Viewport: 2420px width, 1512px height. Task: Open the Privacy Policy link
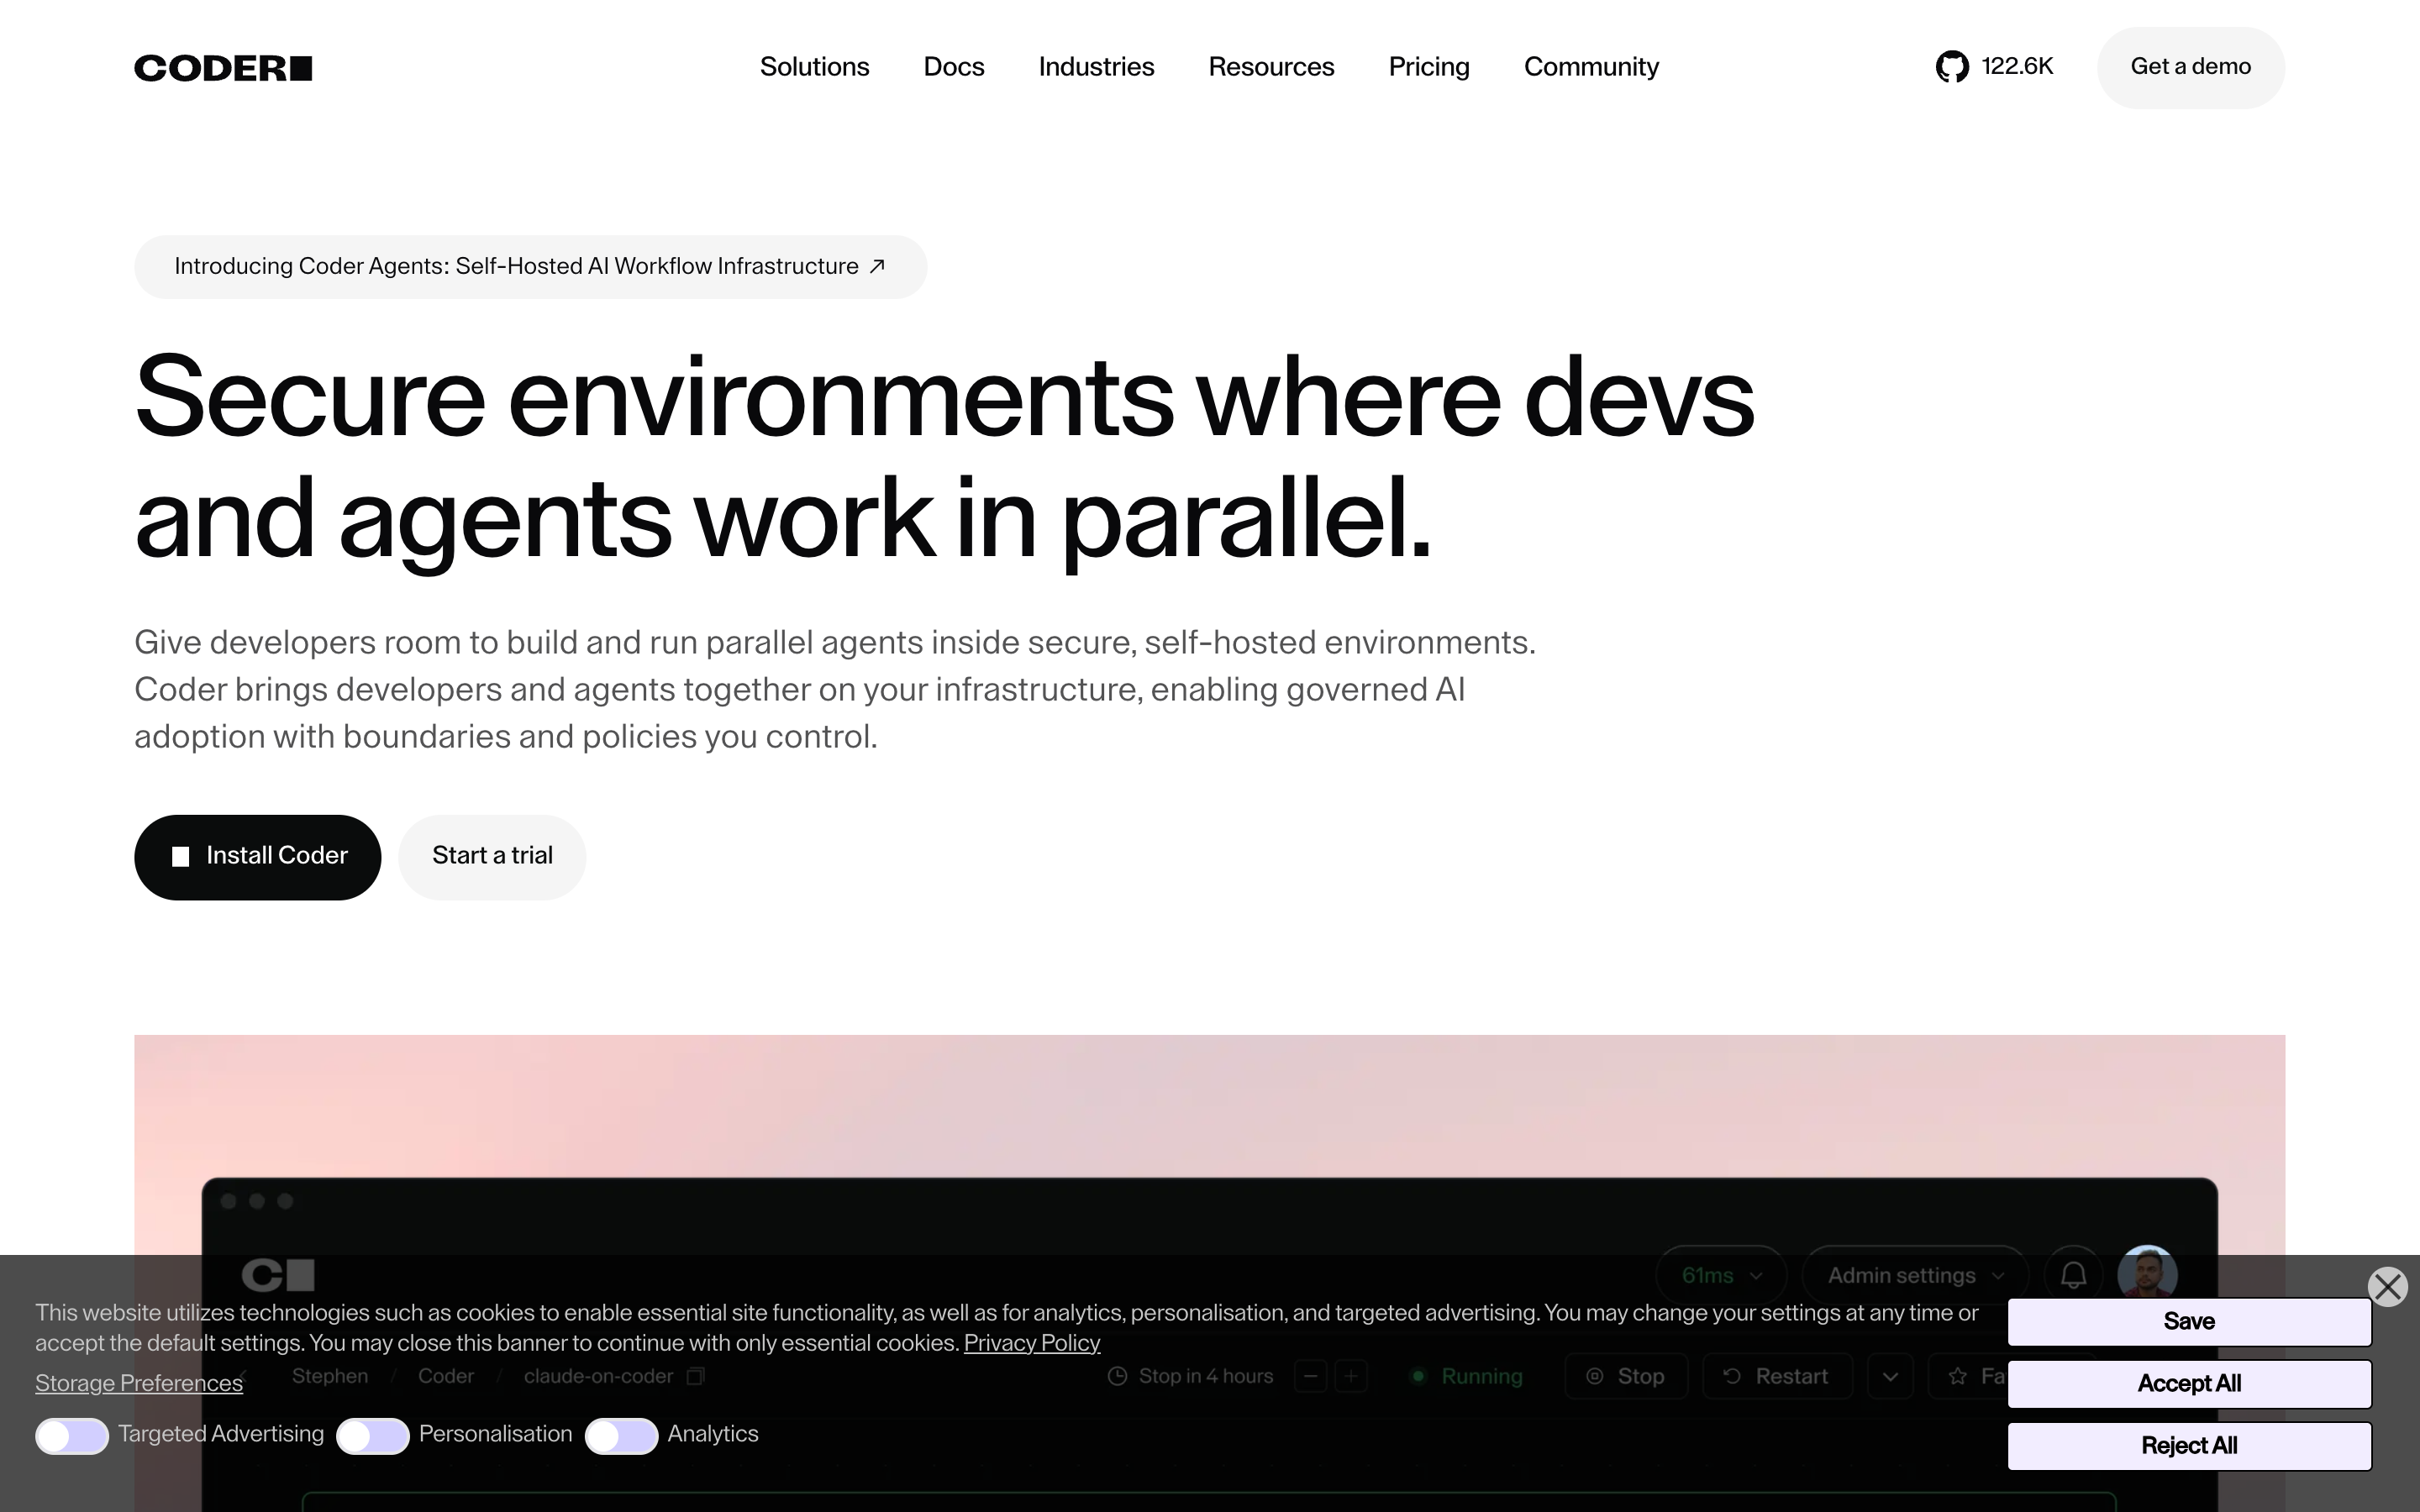click(x=1032, y=1343)
